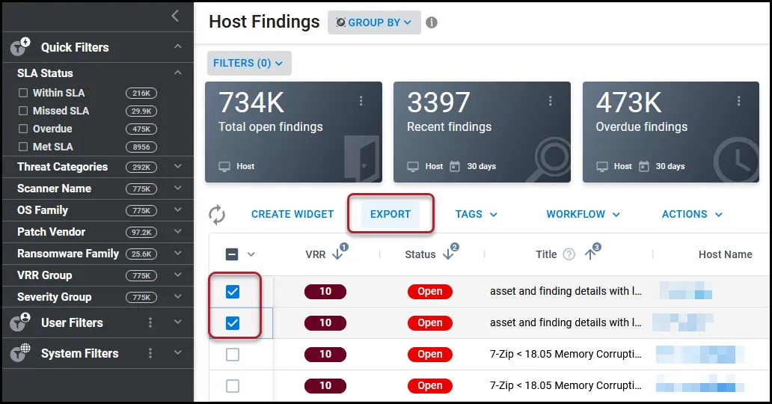This screenshot has height=404, width=772.
Task: Uncheck the second selected finding row
Action: pyautogui.click(x=233, y=323)
